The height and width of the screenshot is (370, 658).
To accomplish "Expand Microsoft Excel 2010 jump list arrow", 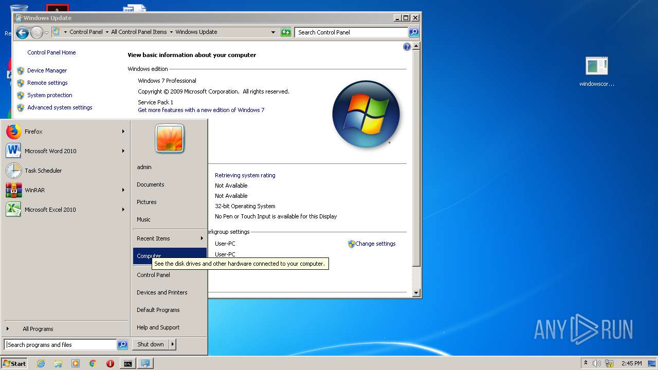I will coord(123,210).
